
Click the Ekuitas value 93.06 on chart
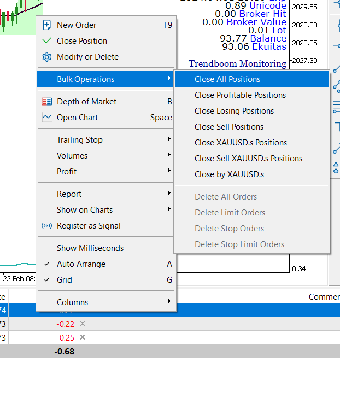(x=236, y=46)
